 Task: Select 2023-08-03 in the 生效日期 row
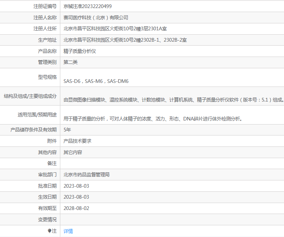76,197
